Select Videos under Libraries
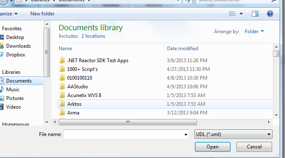 tap(13, 107)
